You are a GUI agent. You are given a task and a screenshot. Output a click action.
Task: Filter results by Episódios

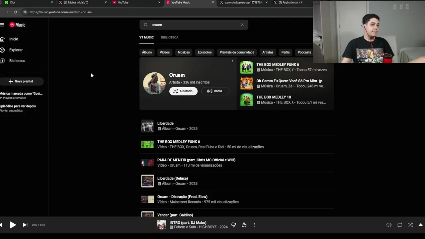coord(205,52)
